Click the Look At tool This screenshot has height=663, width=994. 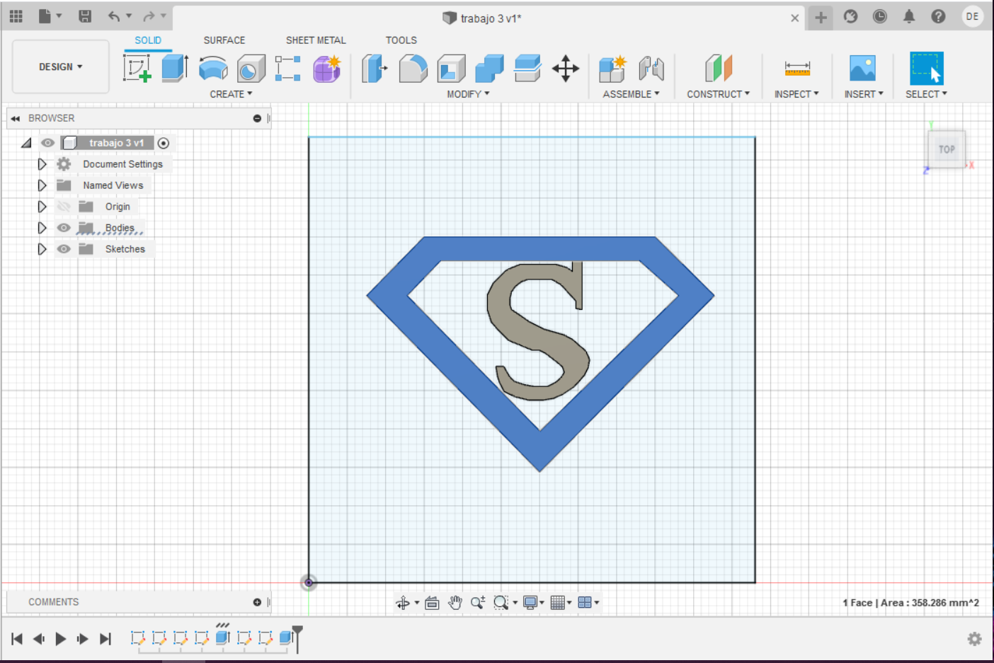click(x=432, y=603)
